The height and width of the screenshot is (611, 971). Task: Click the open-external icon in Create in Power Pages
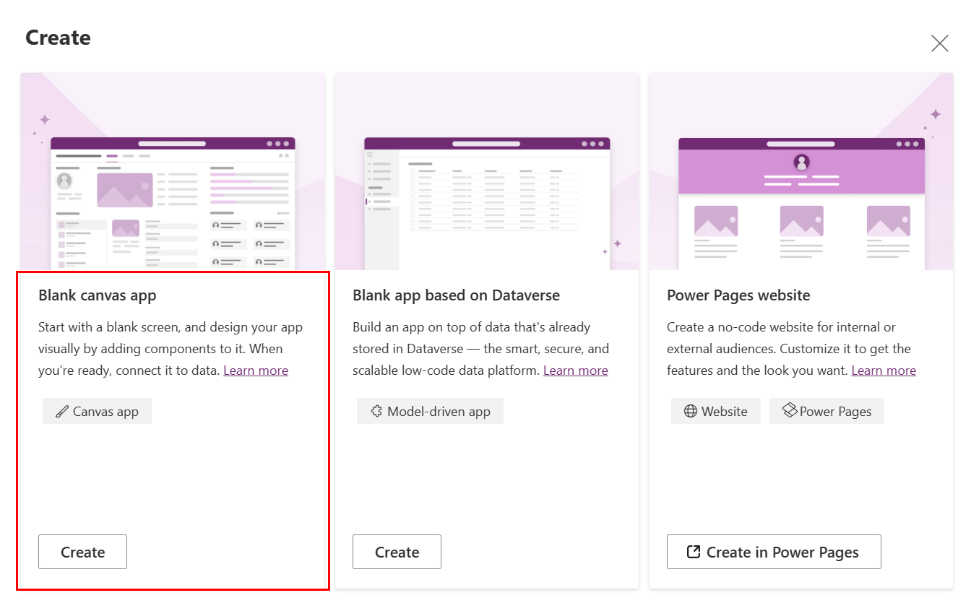(x=693, y=552)
